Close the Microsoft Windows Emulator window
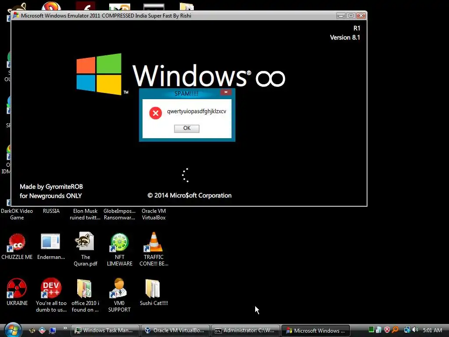 (361, 15)
